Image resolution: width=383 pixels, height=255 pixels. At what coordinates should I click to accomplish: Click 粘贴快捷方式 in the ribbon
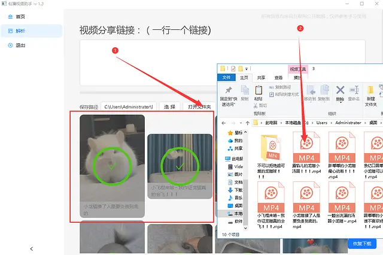[284, 95]
